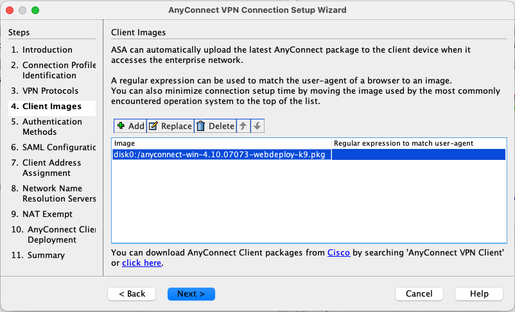Select the Introduction step
The height and width of the screenshot is (312, 515).
47,49
